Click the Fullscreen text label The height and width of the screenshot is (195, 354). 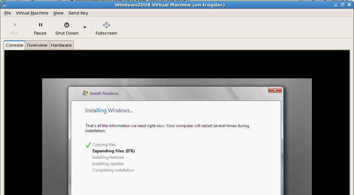[106, 33]
